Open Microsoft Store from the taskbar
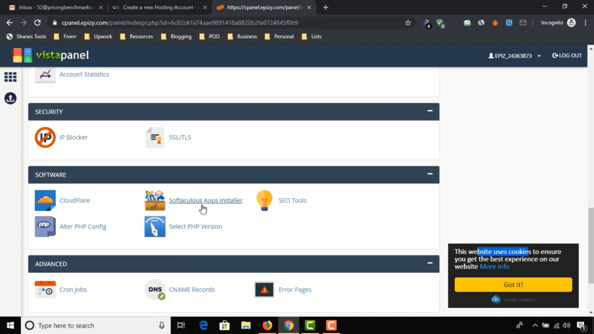 coord(224,325)
